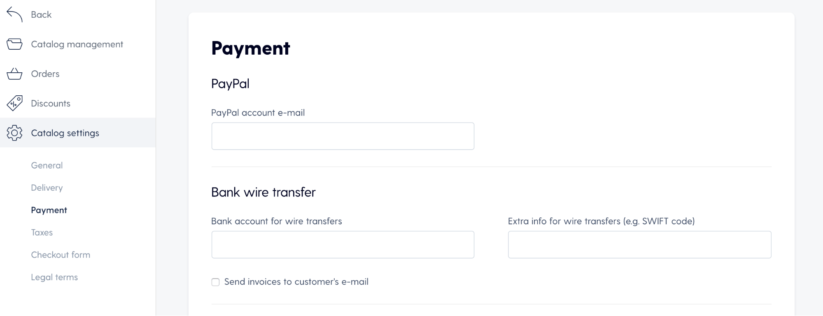The width and height of the screenshot is (823, 316).
Task: Click the Back arrow icon
Action: click(14, 14)
